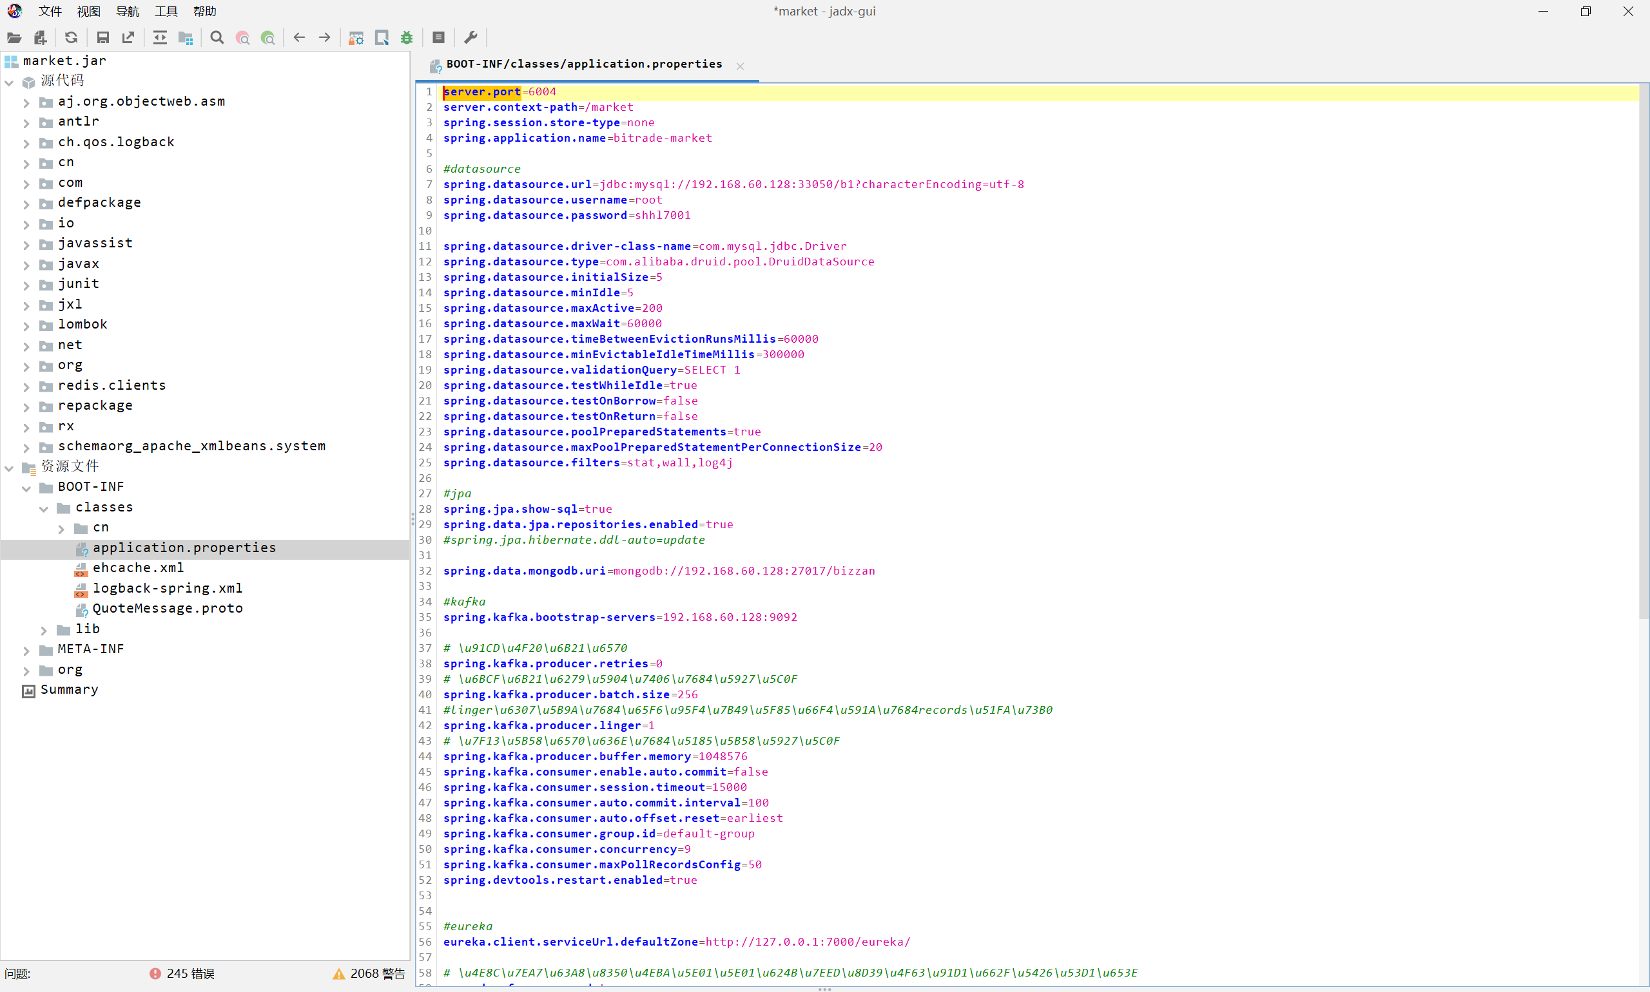The image size is (1650, 992).
Task: Open logback-spring.xml file
Action: (167, 588)
